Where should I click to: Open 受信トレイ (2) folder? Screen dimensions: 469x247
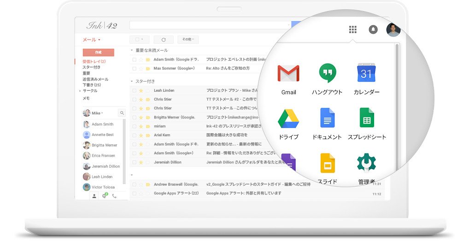pos(94,61)
